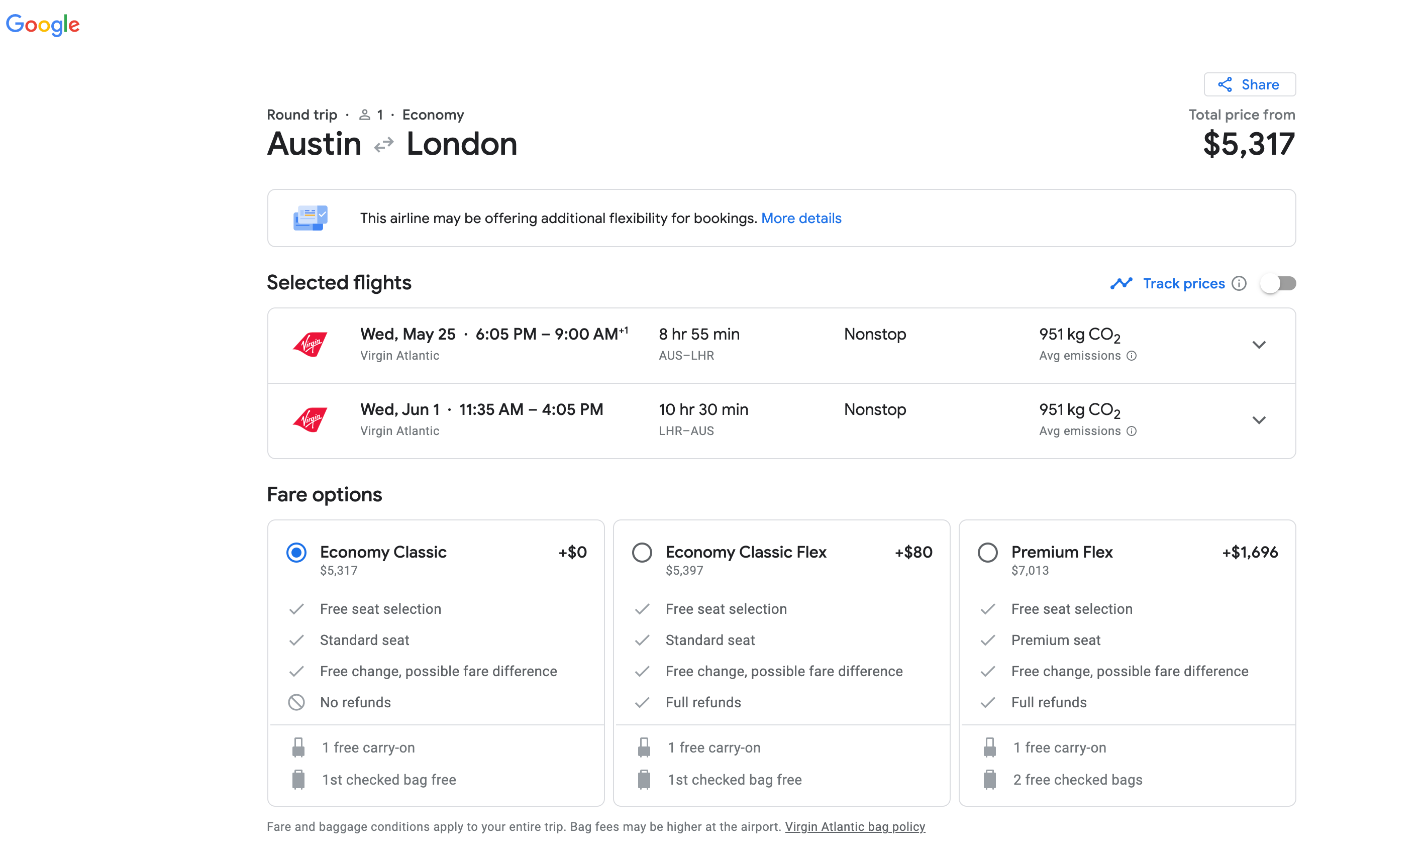
Task: Open More details about booking flexibility
Action: point(801,218)
